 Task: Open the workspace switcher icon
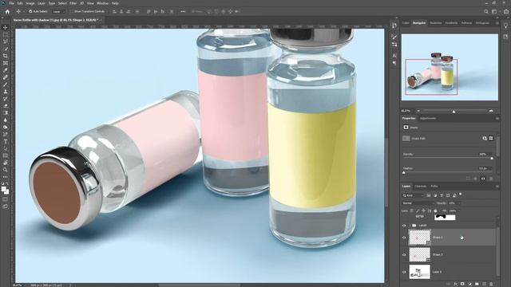pyautogui.click(x=494, y=11)
